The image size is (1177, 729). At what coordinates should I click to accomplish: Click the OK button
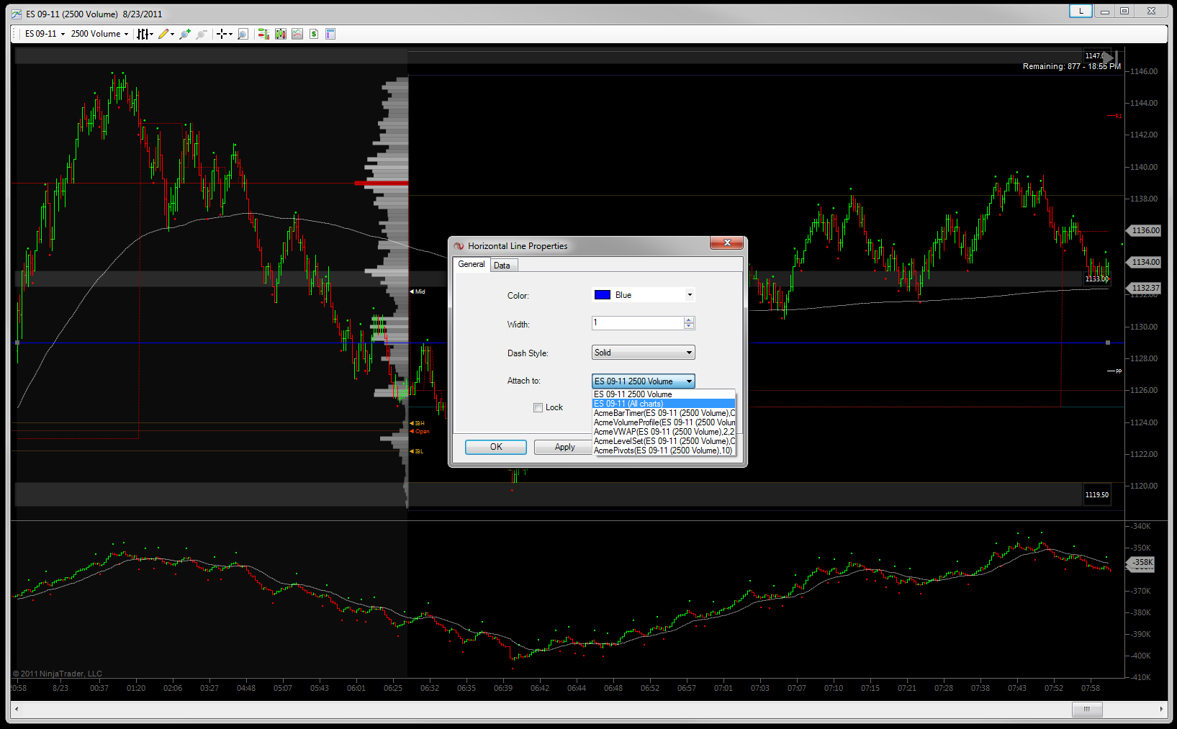point(496,447)
